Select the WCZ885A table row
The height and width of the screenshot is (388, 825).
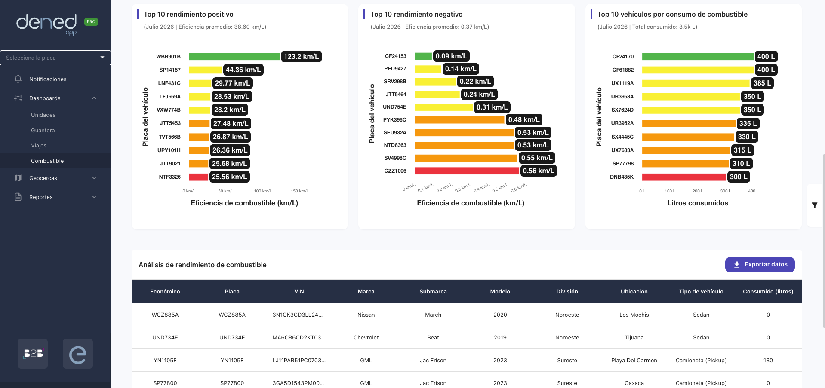(x=466, y=315)
